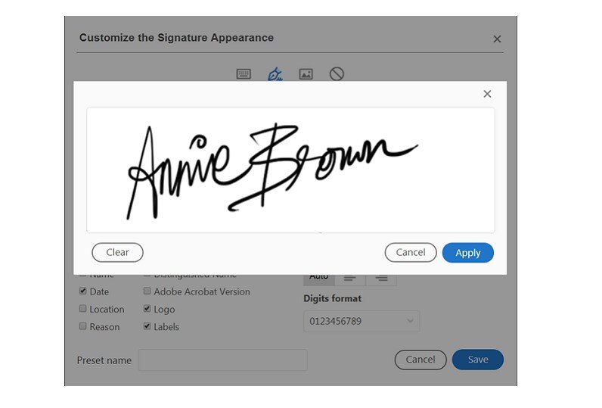Enable the Location checkbox
This screenshot has height=408, width=602.
[x=83, y=309]
